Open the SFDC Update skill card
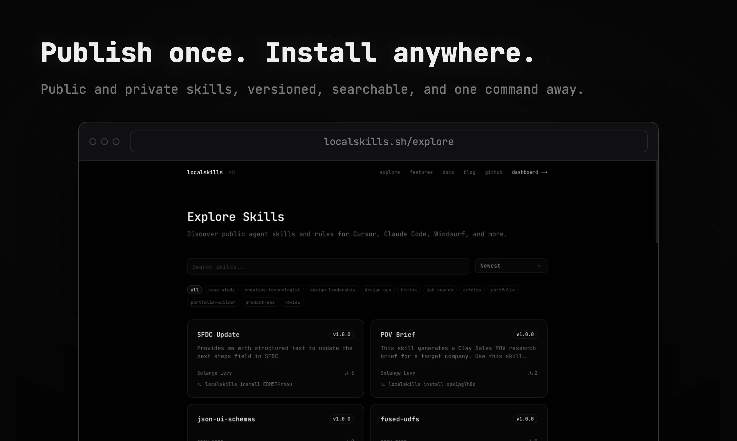Viewport: 737px width, 441px height. tap(275, 358)
